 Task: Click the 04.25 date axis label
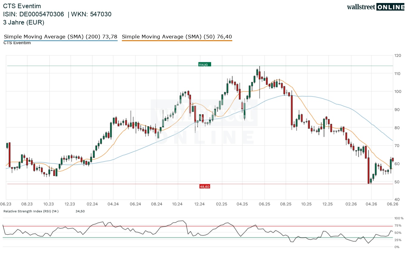pyautogui.click(x=242, y=204)
